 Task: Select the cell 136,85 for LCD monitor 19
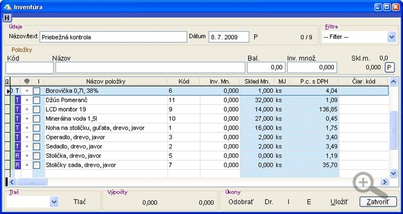[x=314, y=110]
